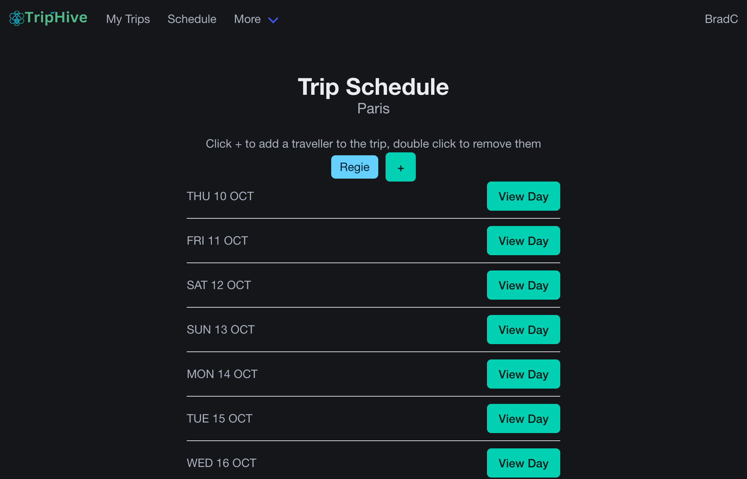View the MON 14 OCT schedule

point(523,374)
